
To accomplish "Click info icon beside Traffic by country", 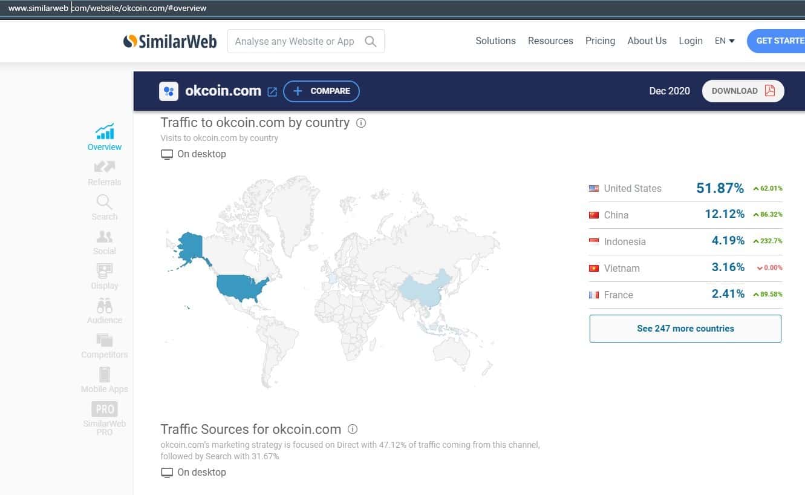I will (x=361, y=123).
